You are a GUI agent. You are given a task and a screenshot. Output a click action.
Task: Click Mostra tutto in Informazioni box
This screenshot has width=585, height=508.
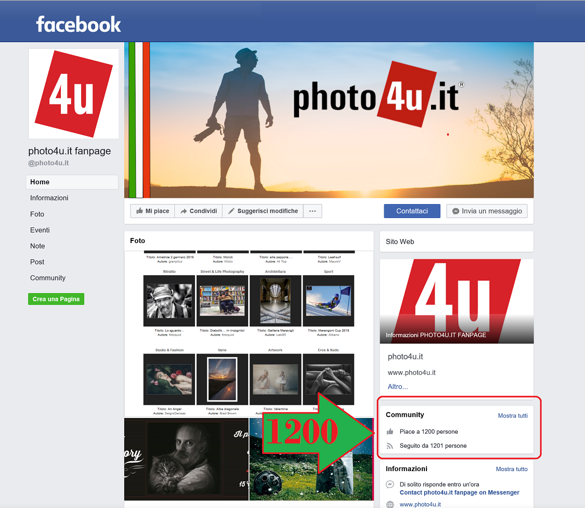point(512,469)
